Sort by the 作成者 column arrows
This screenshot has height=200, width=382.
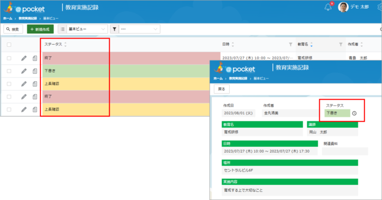[361, 45]
